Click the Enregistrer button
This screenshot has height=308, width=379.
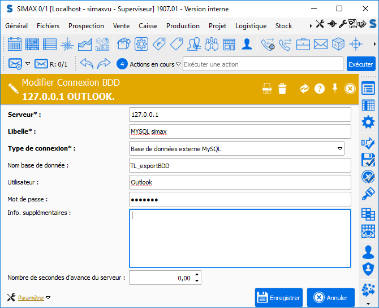[279, 297]
